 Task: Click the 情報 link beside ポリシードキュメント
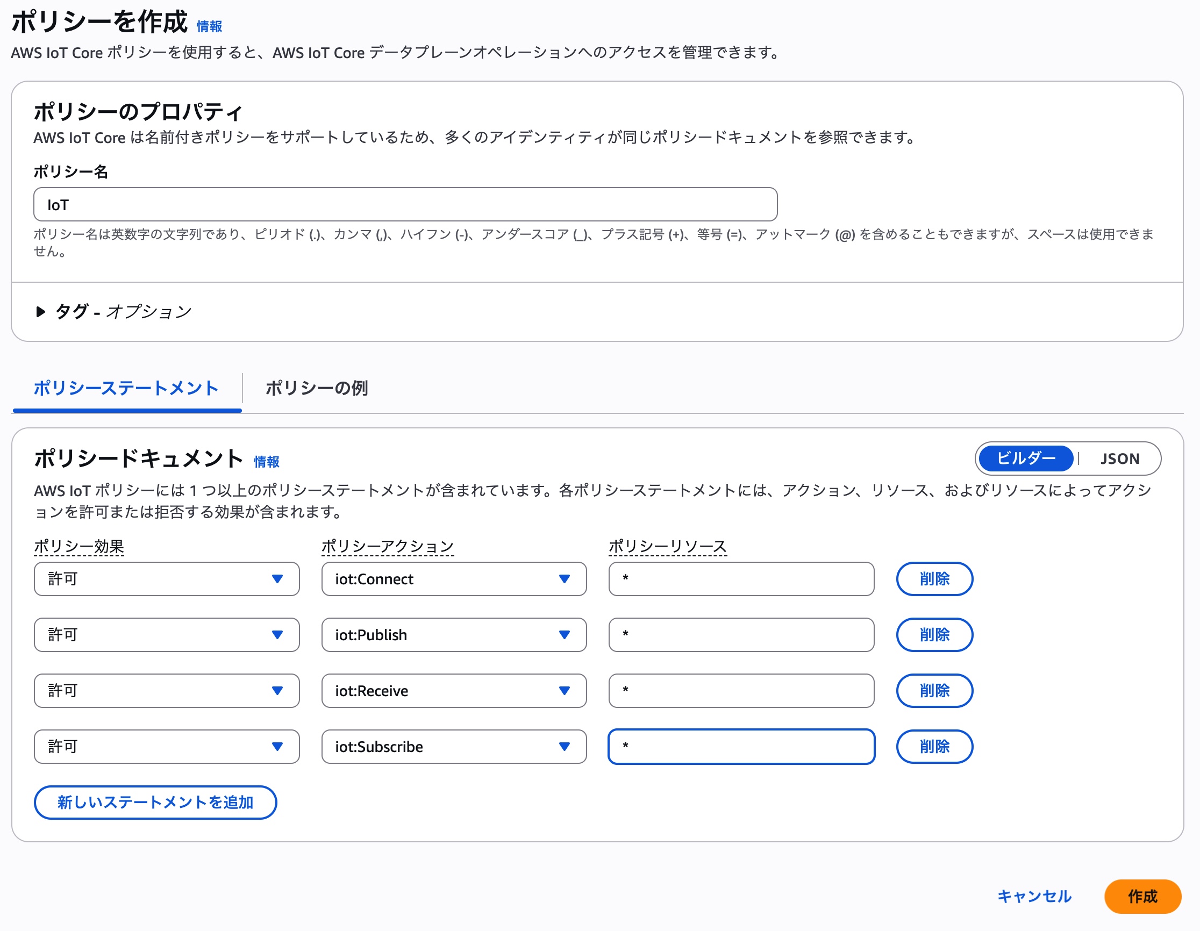267,461
